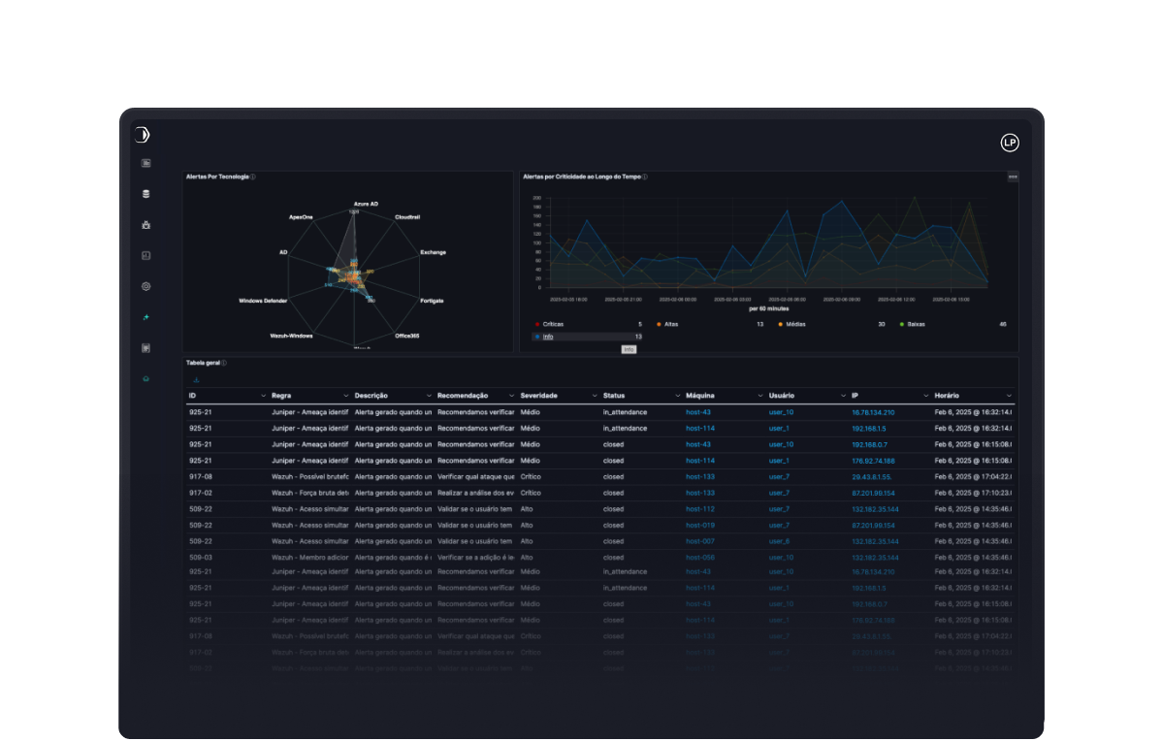Open the Regra column header menu
Screen dimensions: 1162x741
[x=346, y=396]
